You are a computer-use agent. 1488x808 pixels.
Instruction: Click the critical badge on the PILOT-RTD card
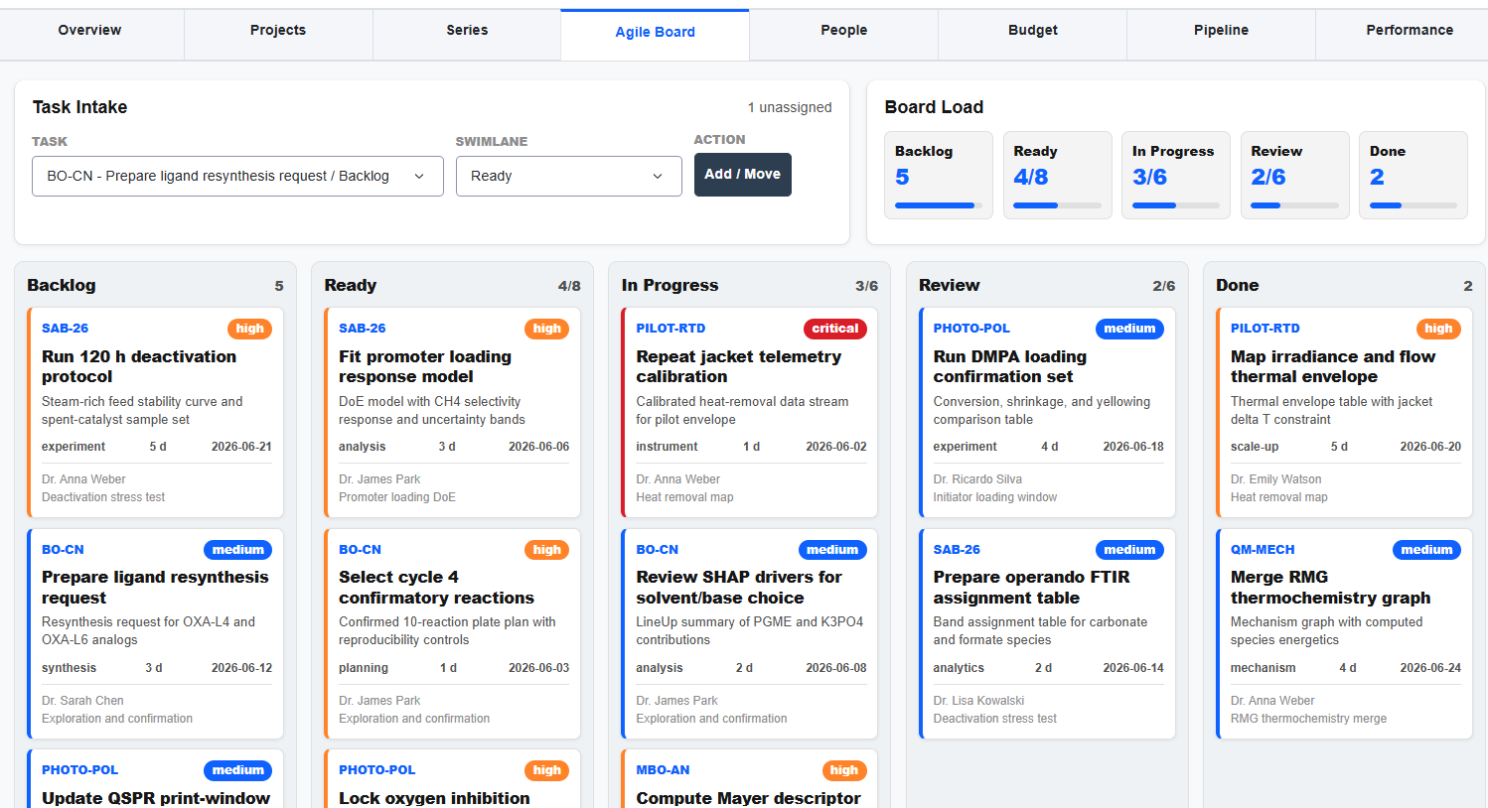click(835, 329)
